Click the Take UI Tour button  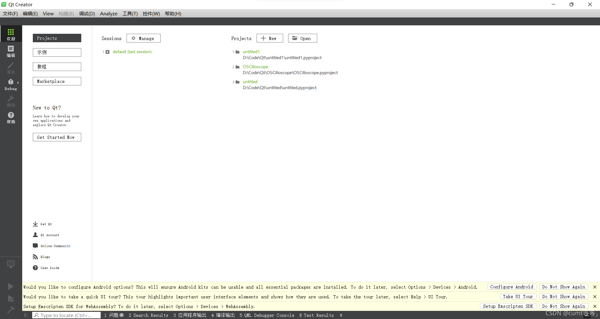click(x=518, y=296)
